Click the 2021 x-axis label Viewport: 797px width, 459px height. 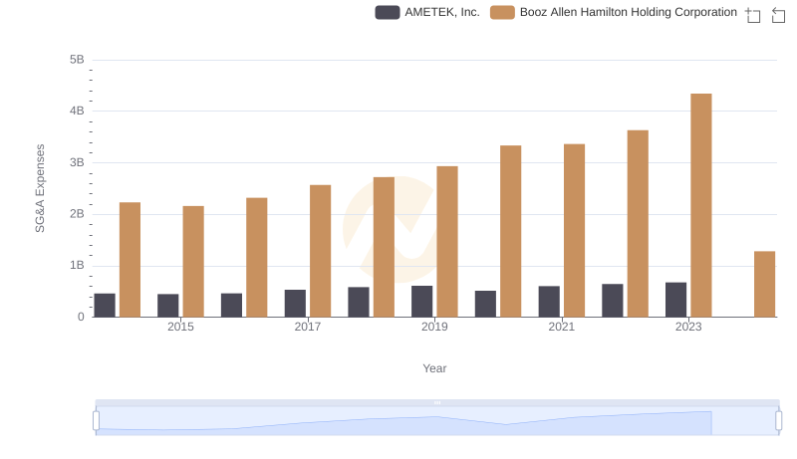[x=562, y=327]
